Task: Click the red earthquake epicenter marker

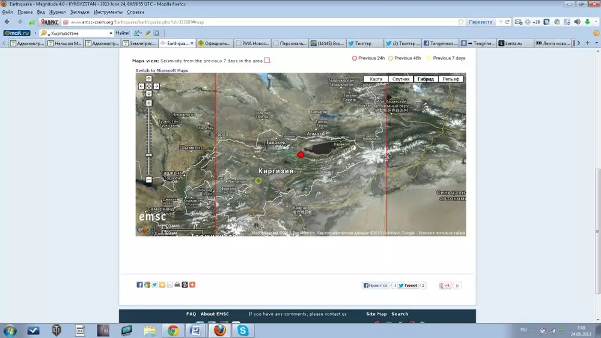Action: (301, 155)
